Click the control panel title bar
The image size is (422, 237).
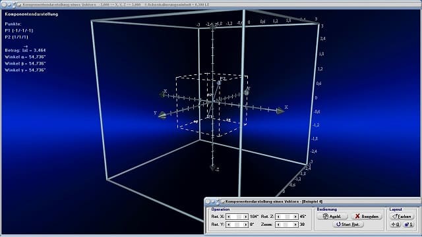312,201
